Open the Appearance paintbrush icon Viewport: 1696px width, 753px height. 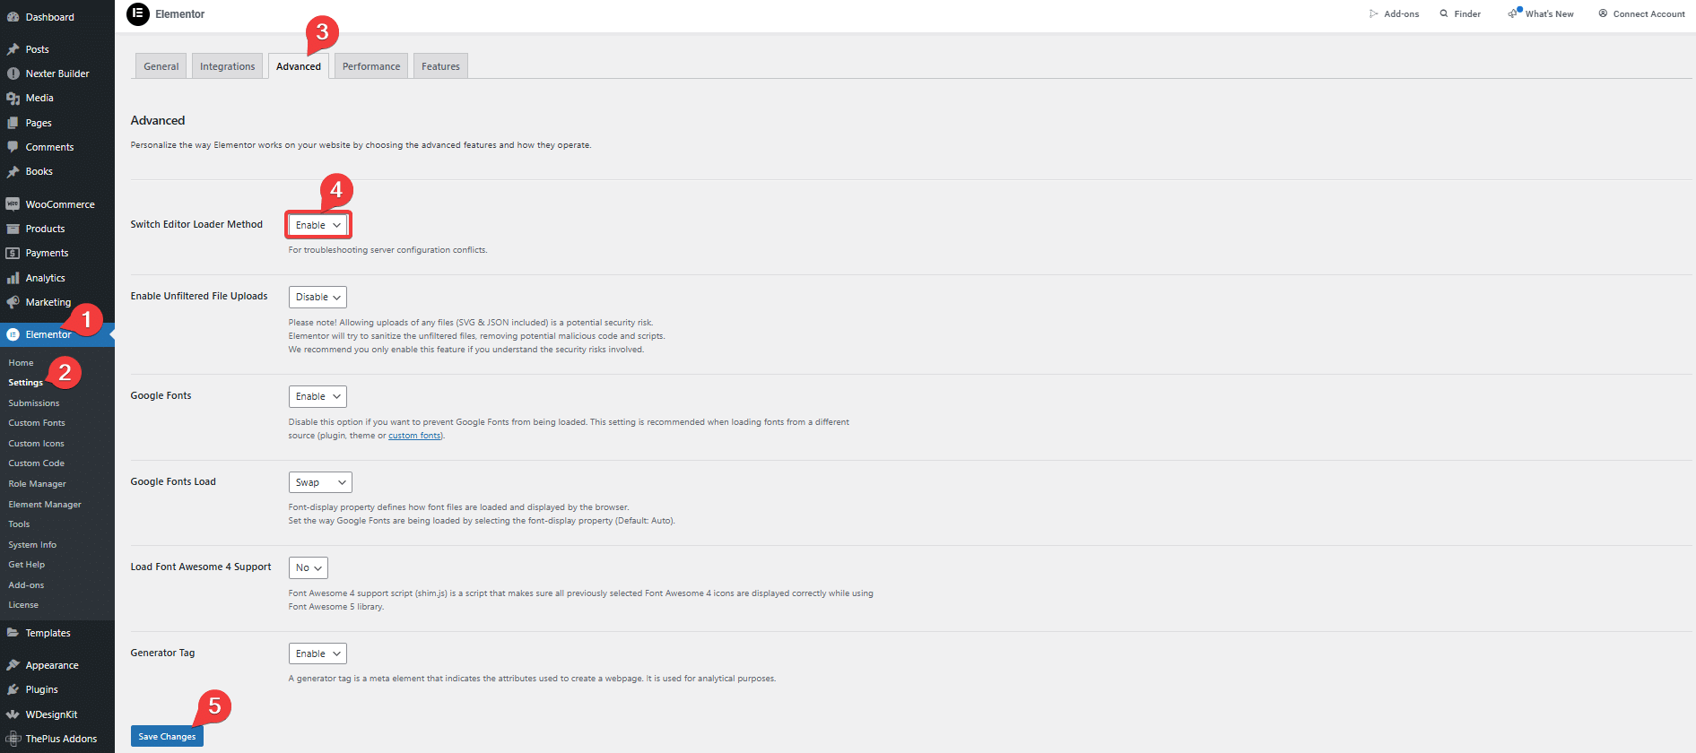click(13, 665)
